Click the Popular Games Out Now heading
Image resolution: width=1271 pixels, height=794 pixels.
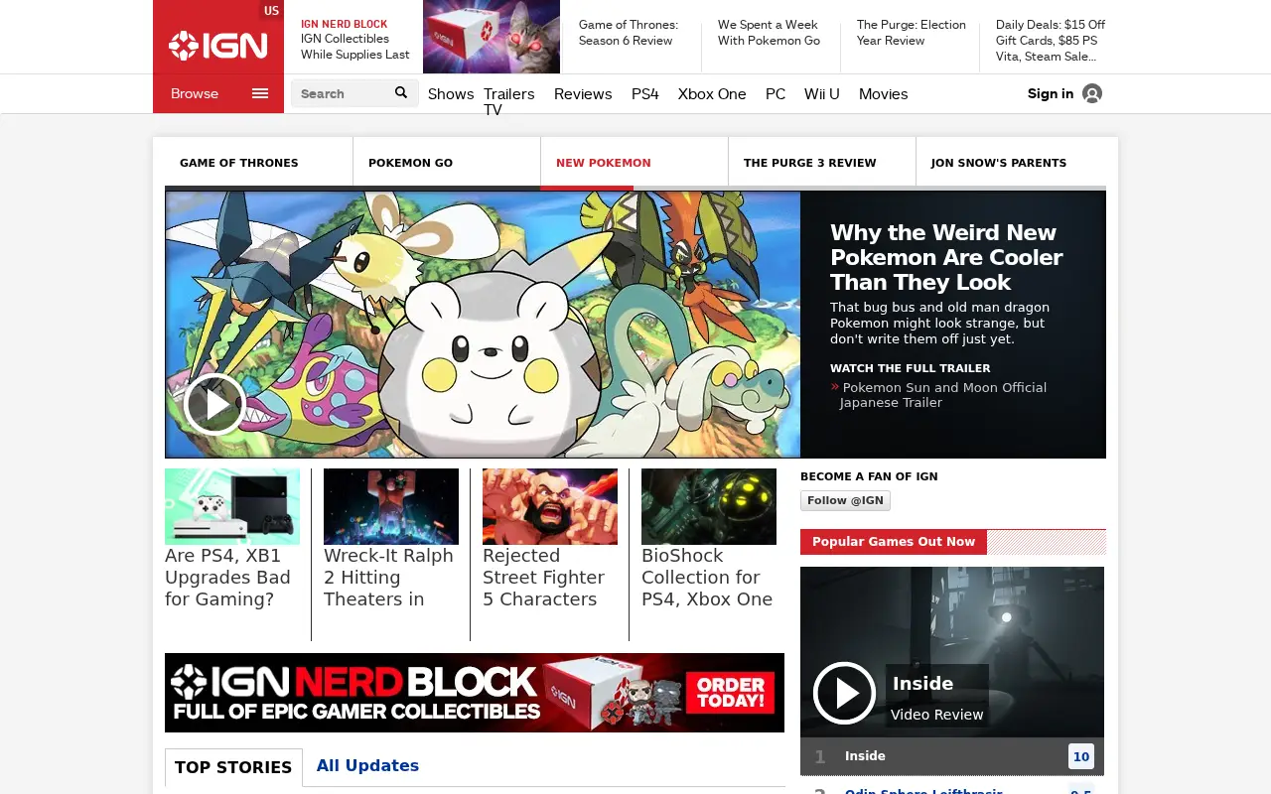click(894, 542)
